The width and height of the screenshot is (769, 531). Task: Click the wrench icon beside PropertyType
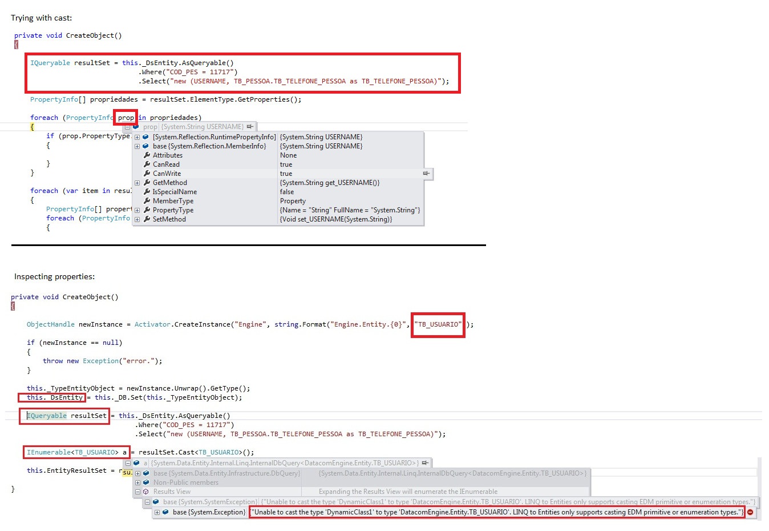click(x=147, y=210)
